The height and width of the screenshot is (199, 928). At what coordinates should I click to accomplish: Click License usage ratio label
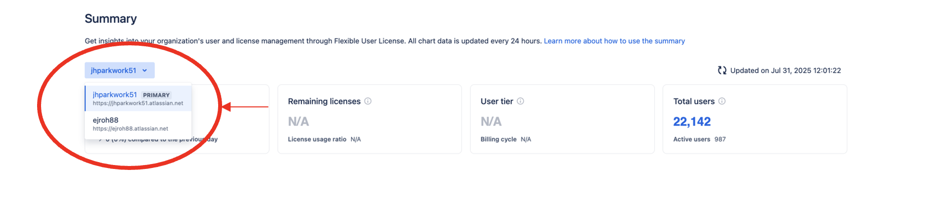[317, 139]
